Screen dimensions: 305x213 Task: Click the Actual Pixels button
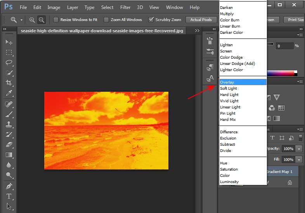(201, 20)
